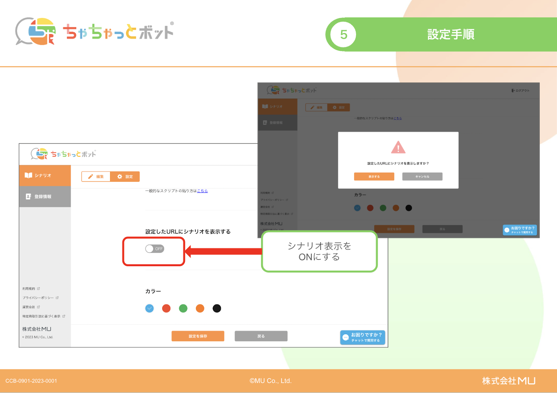Click the warning triangle icon in dialog
This screenshot has width=557, height=393.
(x=398, y=147)
